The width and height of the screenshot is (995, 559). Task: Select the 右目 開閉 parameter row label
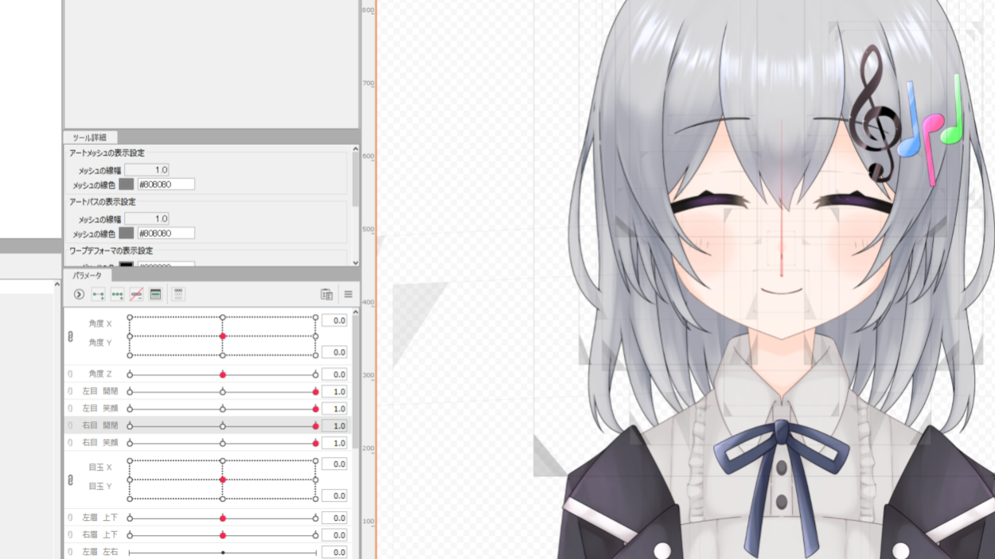pos(99,426)
